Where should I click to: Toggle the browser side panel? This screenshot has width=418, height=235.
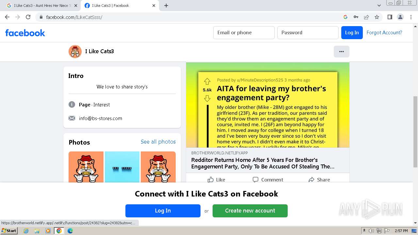(x=390, y=17)
